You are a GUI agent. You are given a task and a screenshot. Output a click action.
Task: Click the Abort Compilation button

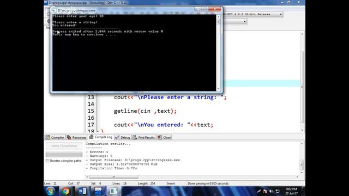64,146
